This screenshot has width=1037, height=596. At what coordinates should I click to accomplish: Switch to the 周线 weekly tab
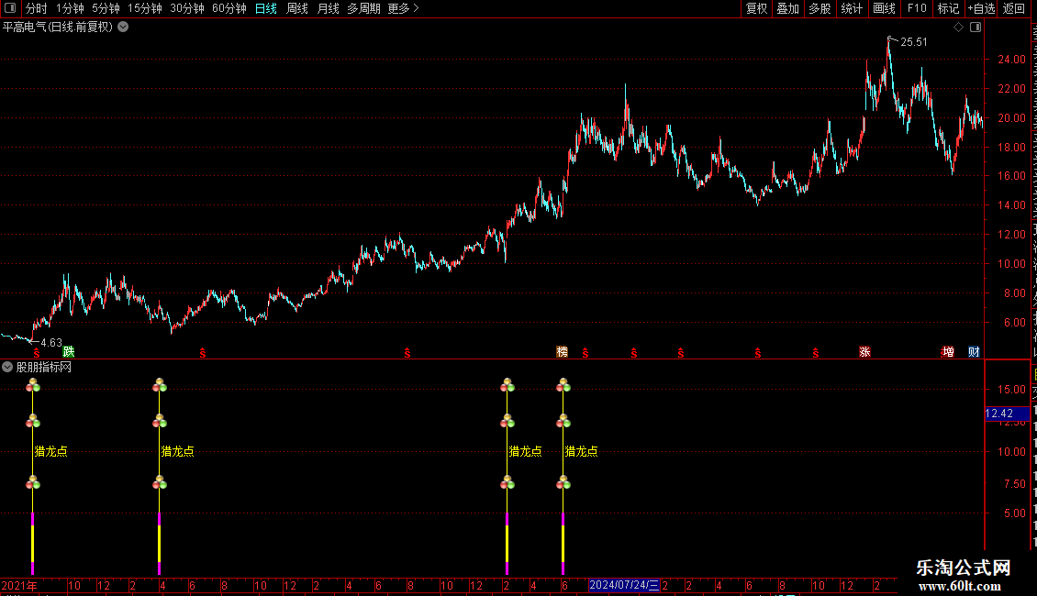pyautogui.click(x=297, y=8)
